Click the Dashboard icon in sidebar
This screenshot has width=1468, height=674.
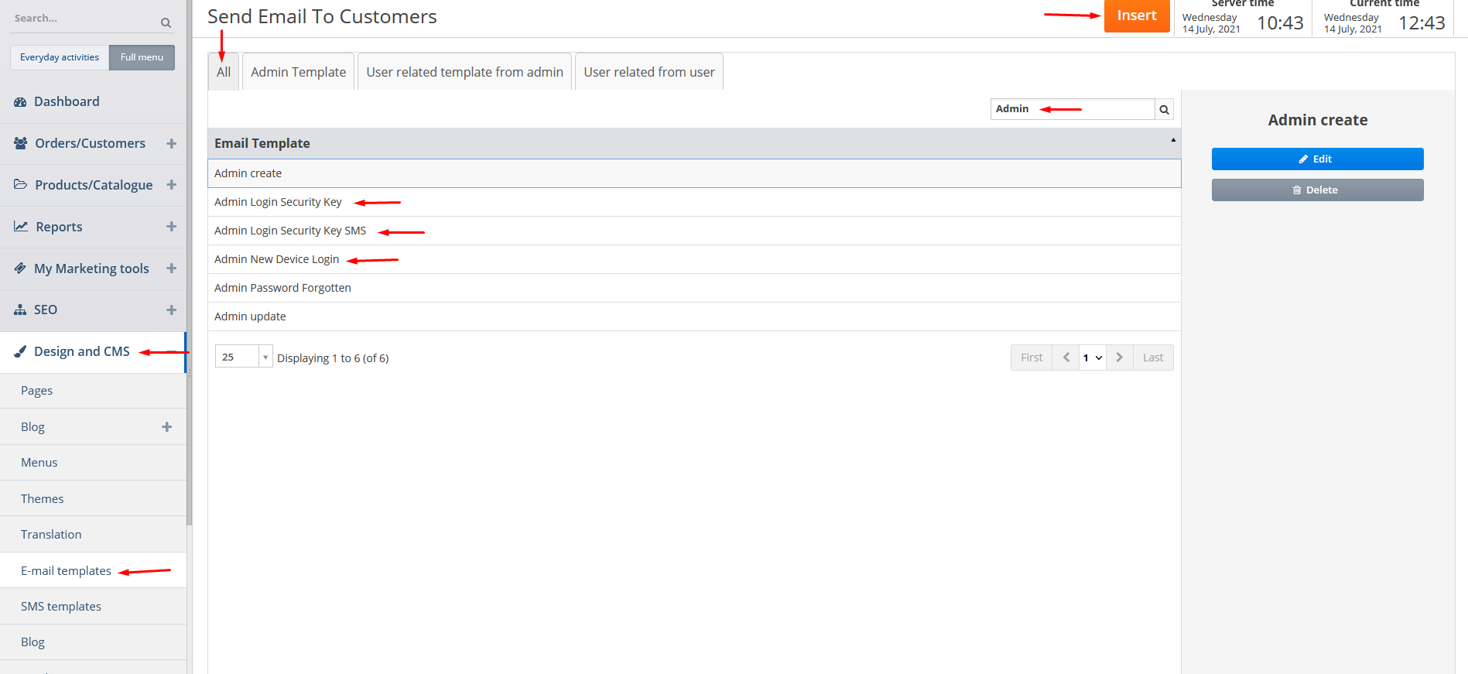pos(21,102)
